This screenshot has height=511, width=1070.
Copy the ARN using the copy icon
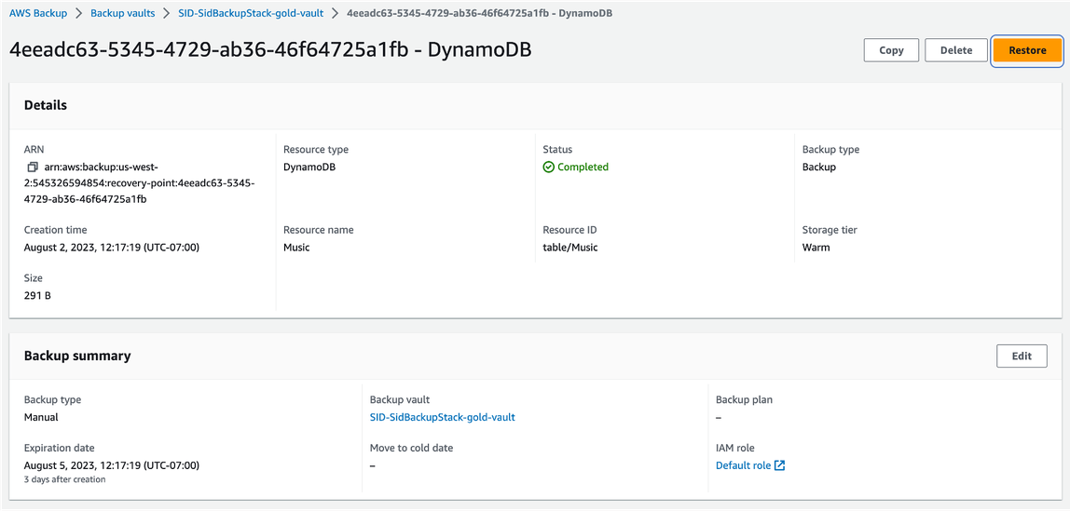click(x=32, y=167)
